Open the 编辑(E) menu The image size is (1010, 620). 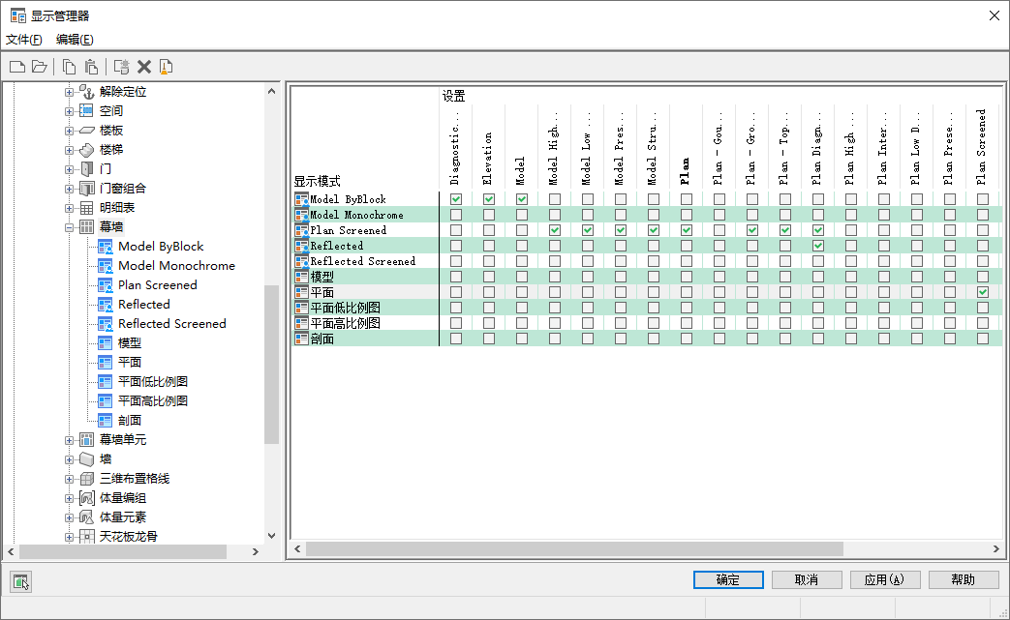click(x=75, y=40)
